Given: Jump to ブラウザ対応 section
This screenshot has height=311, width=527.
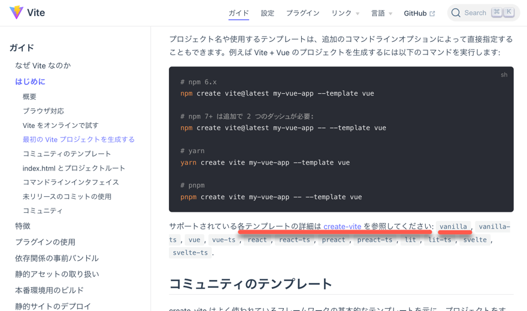Looking at the screenshot, I should click(43, 111).
